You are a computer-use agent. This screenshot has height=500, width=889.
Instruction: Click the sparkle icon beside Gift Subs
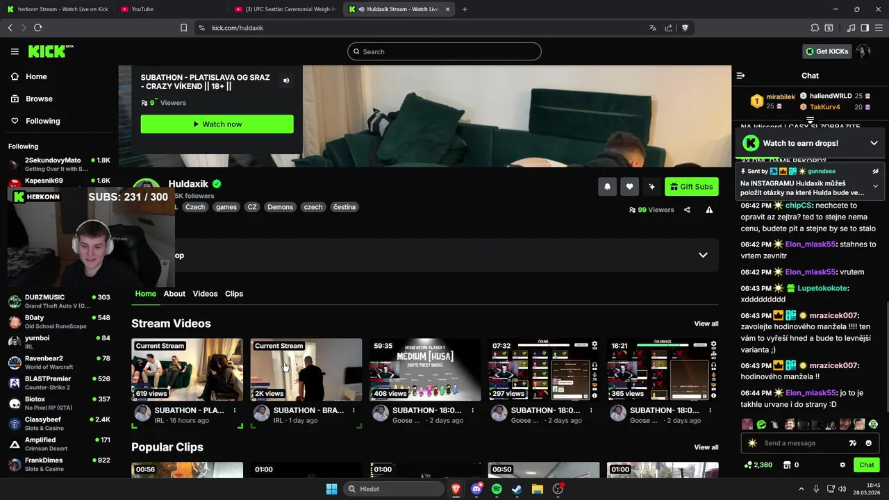(x=651, y=187)
